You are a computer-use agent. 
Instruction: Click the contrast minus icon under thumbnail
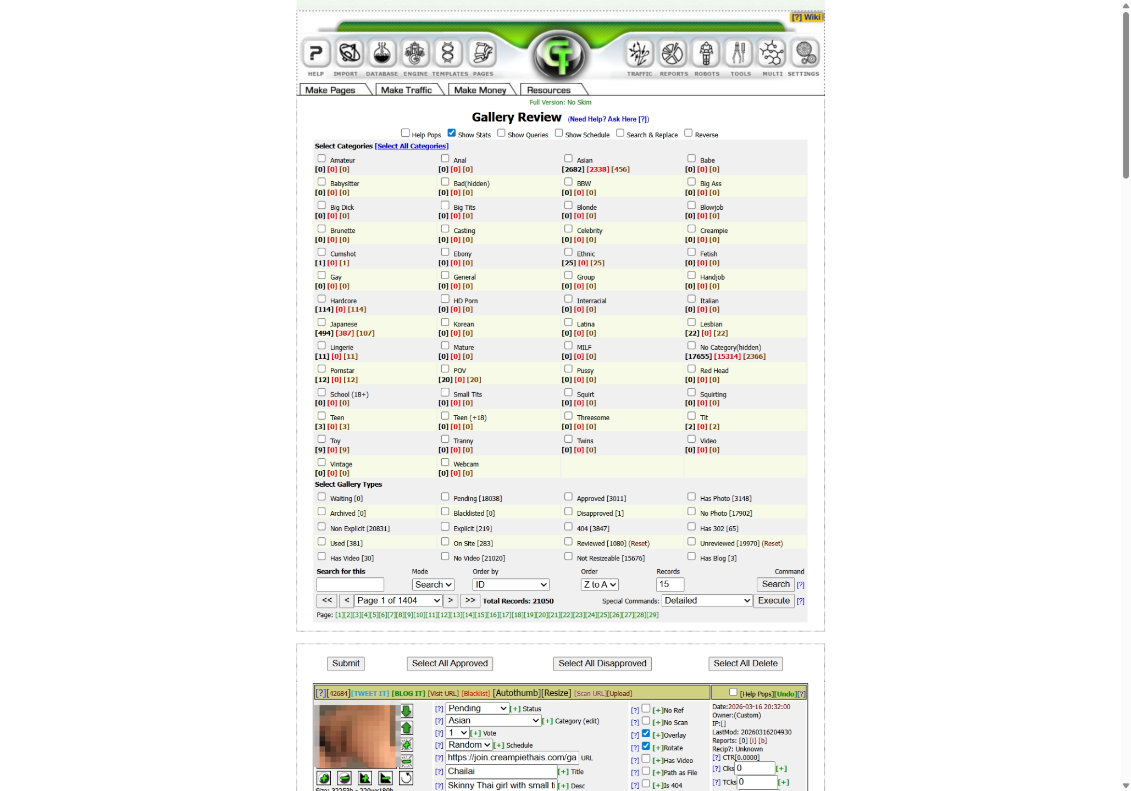pyautogui.click(x=385, y=778)
